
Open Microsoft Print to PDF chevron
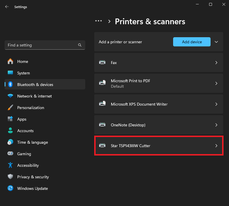(x=216, y=83)
